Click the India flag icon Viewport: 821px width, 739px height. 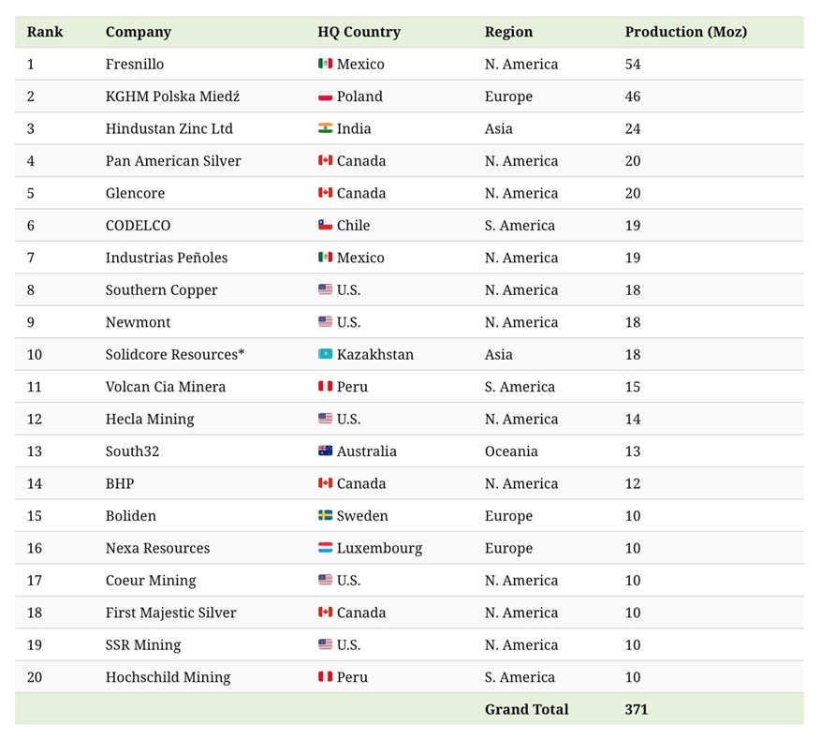(325, 128)
